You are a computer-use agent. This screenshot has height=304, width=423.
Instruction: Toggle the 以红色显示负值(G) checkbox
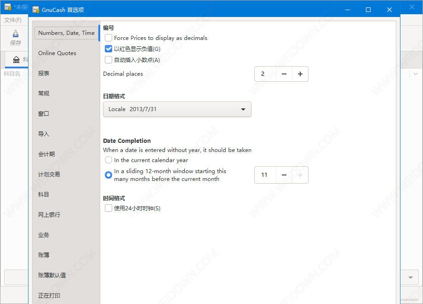pyautogui.click(x=109, y=49)
